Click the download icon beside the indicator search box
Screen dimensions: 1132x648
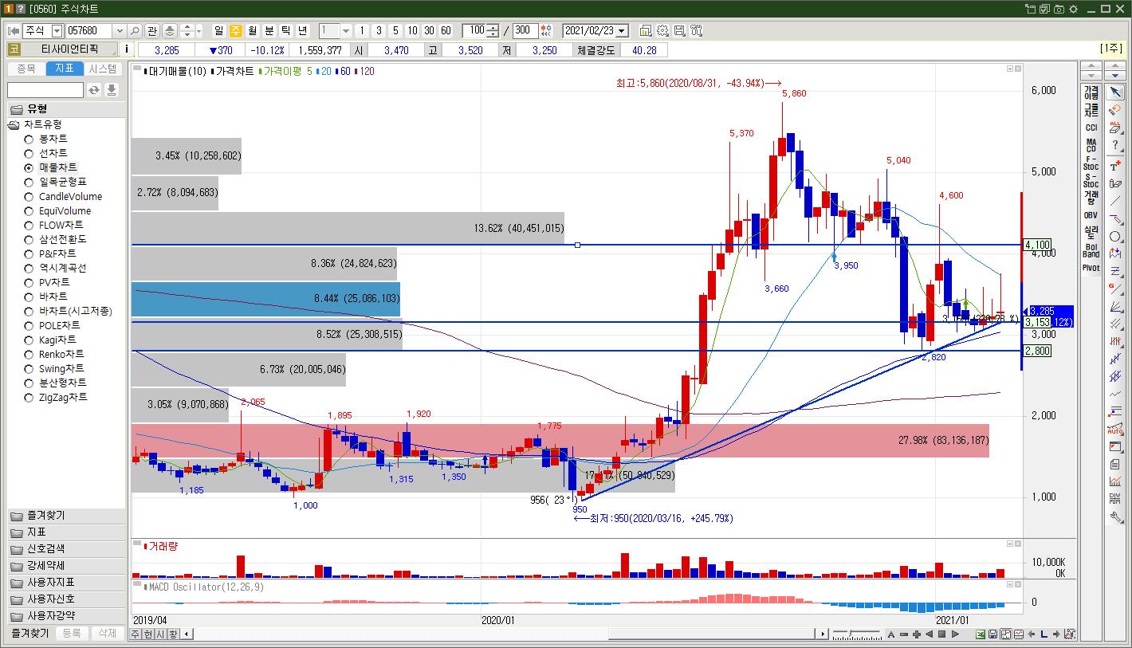pos(112,90)
